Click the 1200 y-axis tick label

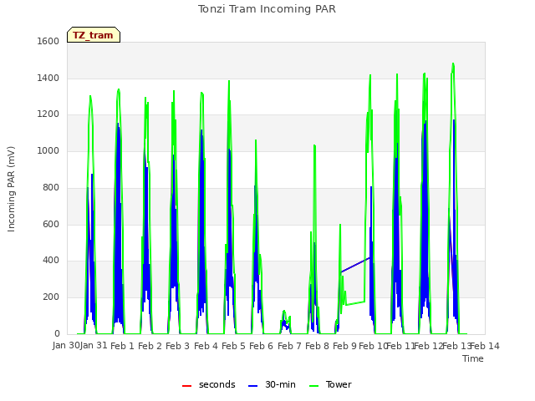[48, 114]
